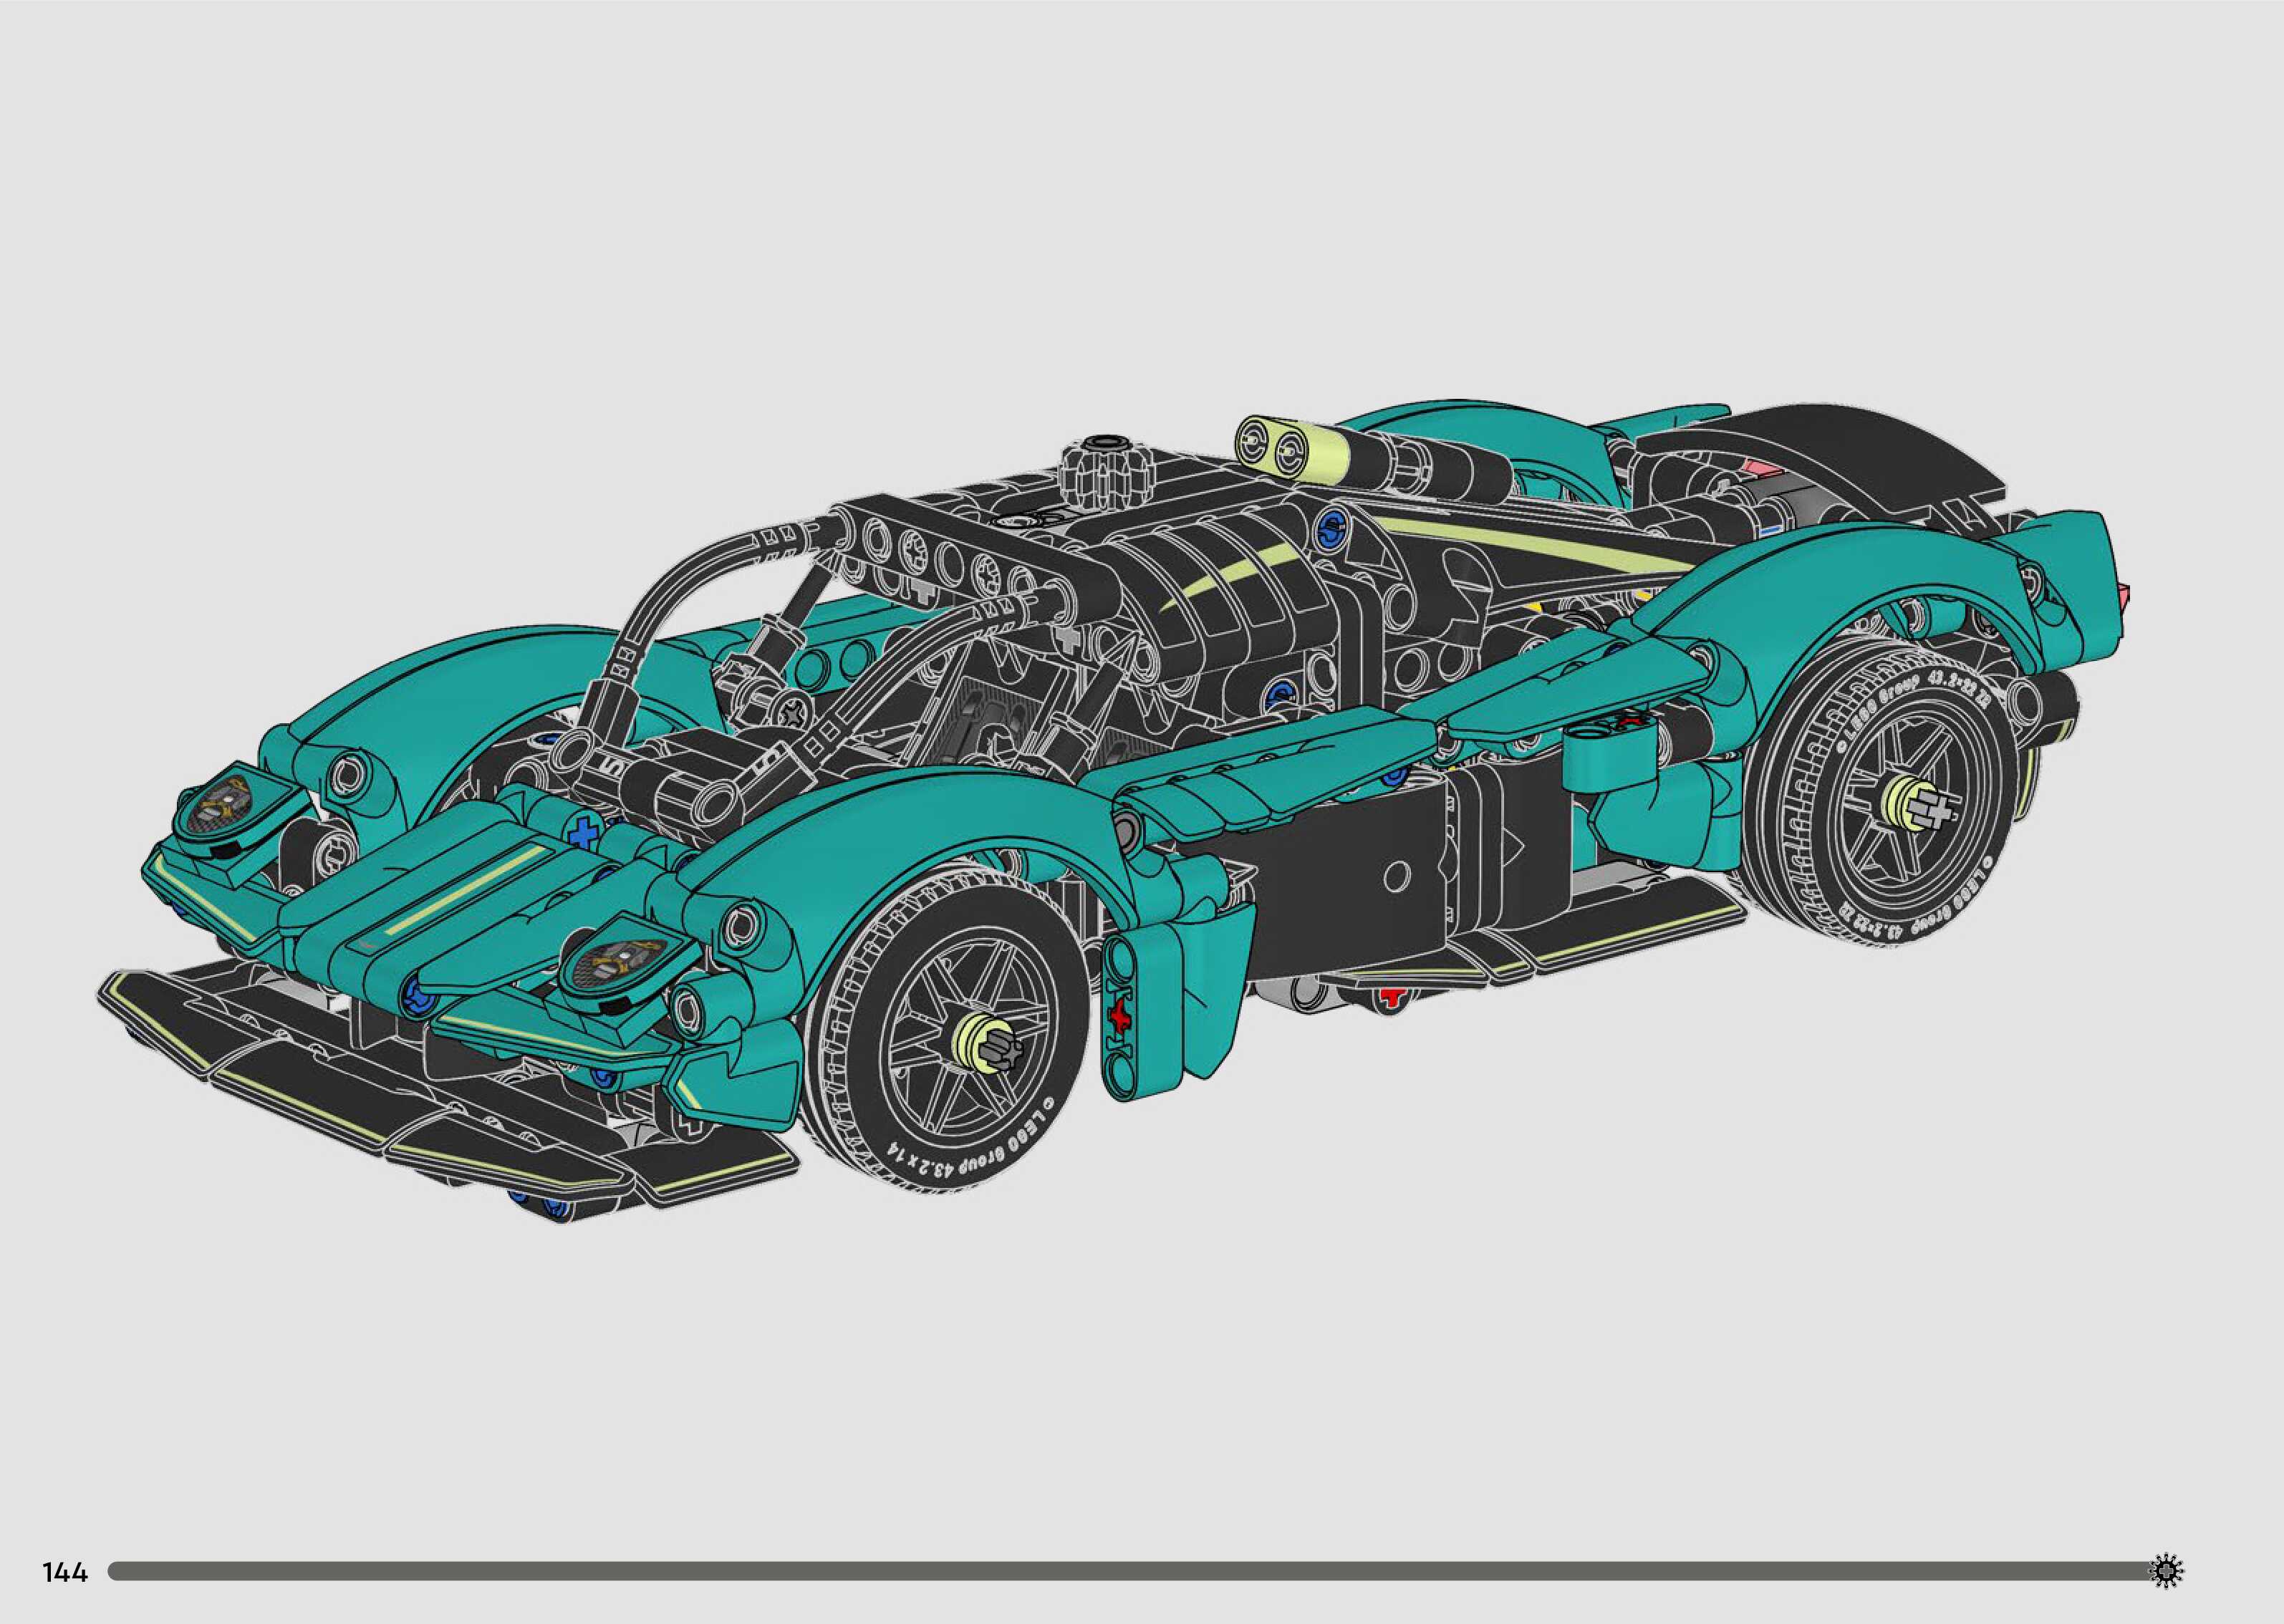Click the gear icon ending the progress bar
This screenshot has height=1624, width=2284.
[2166, 1571]
